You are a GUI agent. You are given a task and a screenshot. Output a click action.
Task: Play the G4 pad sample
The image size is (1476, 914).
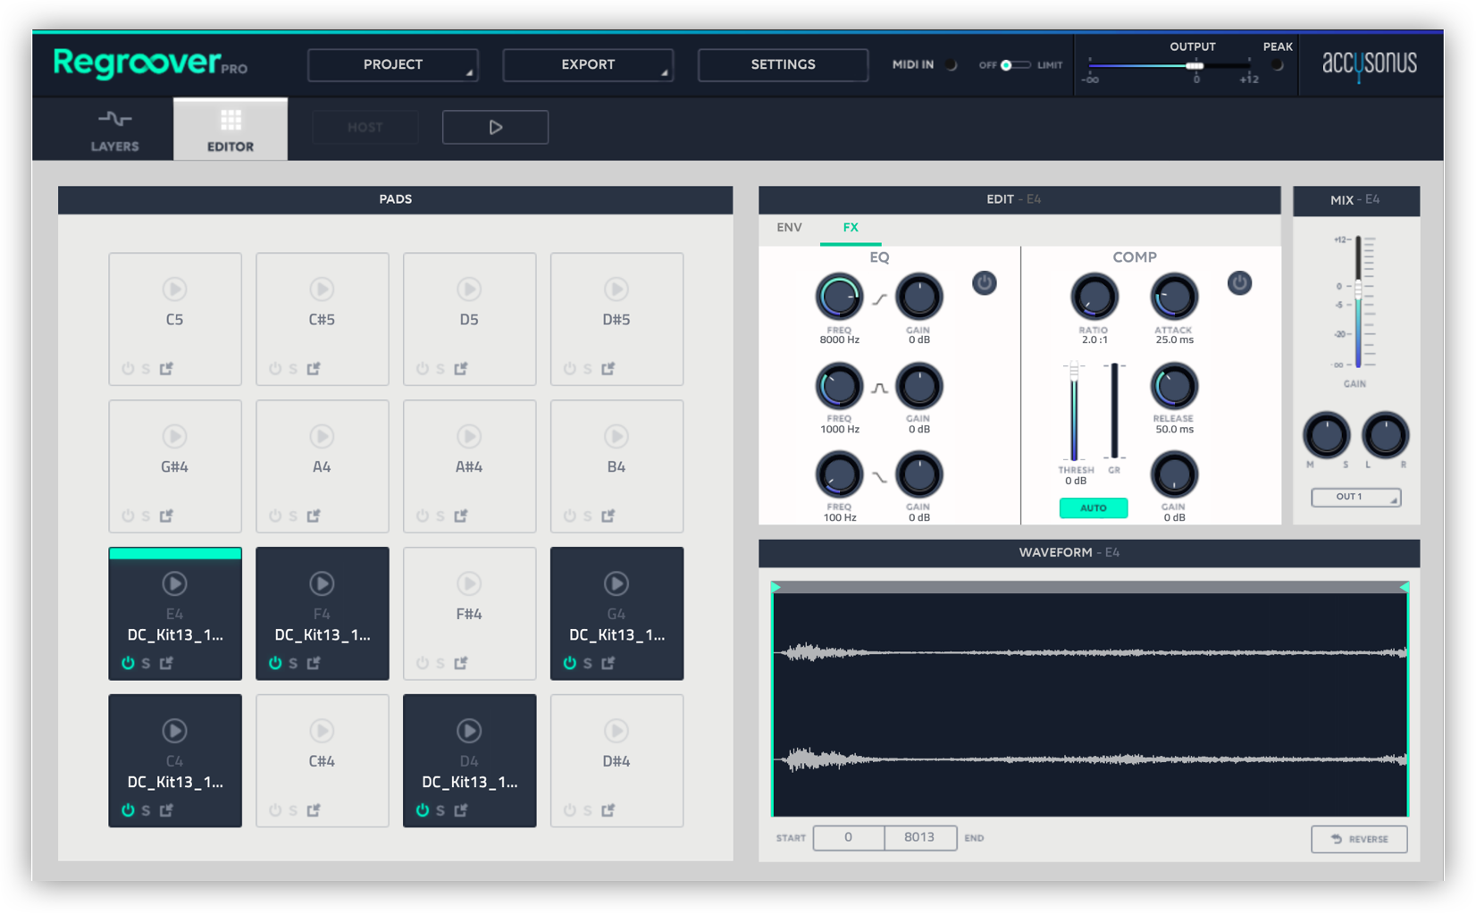616,583
